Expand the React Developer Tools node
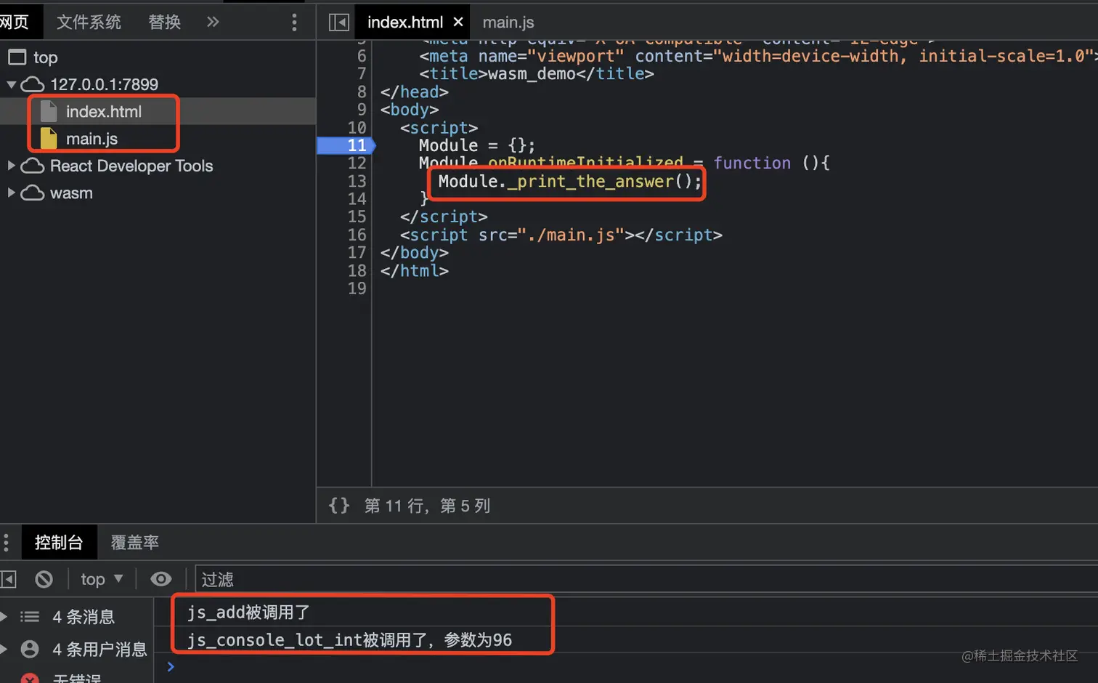 [11, 166]
